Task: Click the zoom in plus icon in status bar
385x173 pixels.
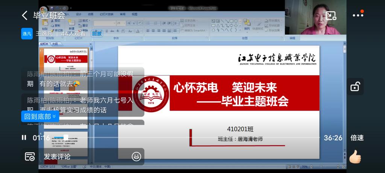Action: (338, 167)
